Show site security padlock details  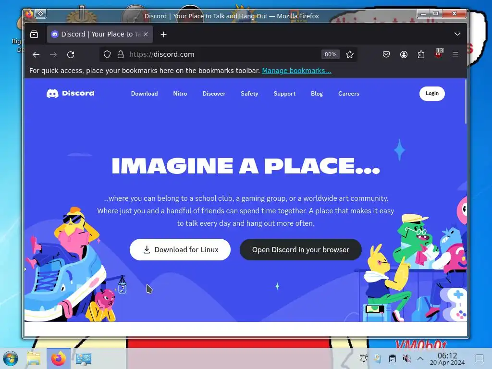click(x=121, y=54)
